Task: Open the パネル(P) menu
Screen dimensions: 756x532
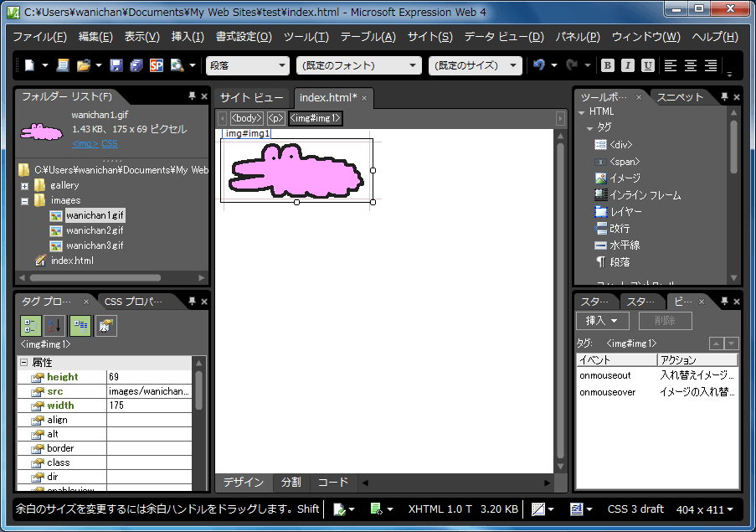Action: 578,37
